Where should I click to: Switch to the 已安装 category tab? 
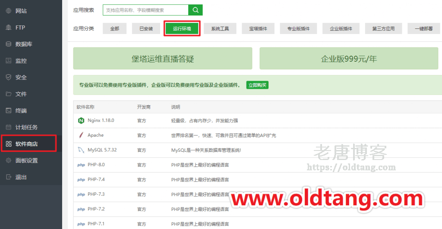coord(146,29)
